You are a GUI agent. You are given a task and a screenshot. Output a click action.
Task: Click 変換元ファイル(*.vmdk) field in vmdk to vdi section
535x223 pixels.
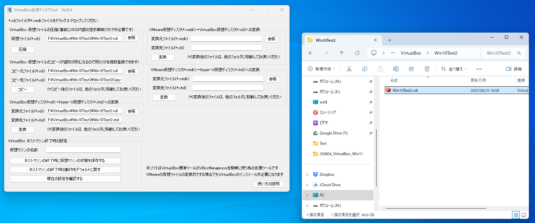(x=227, y=38)
